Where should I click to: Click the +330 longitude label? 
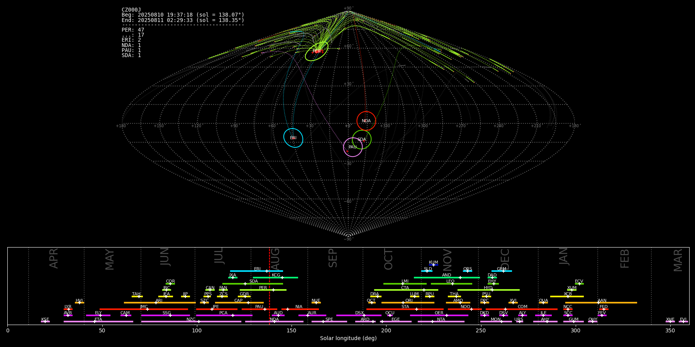385,126
